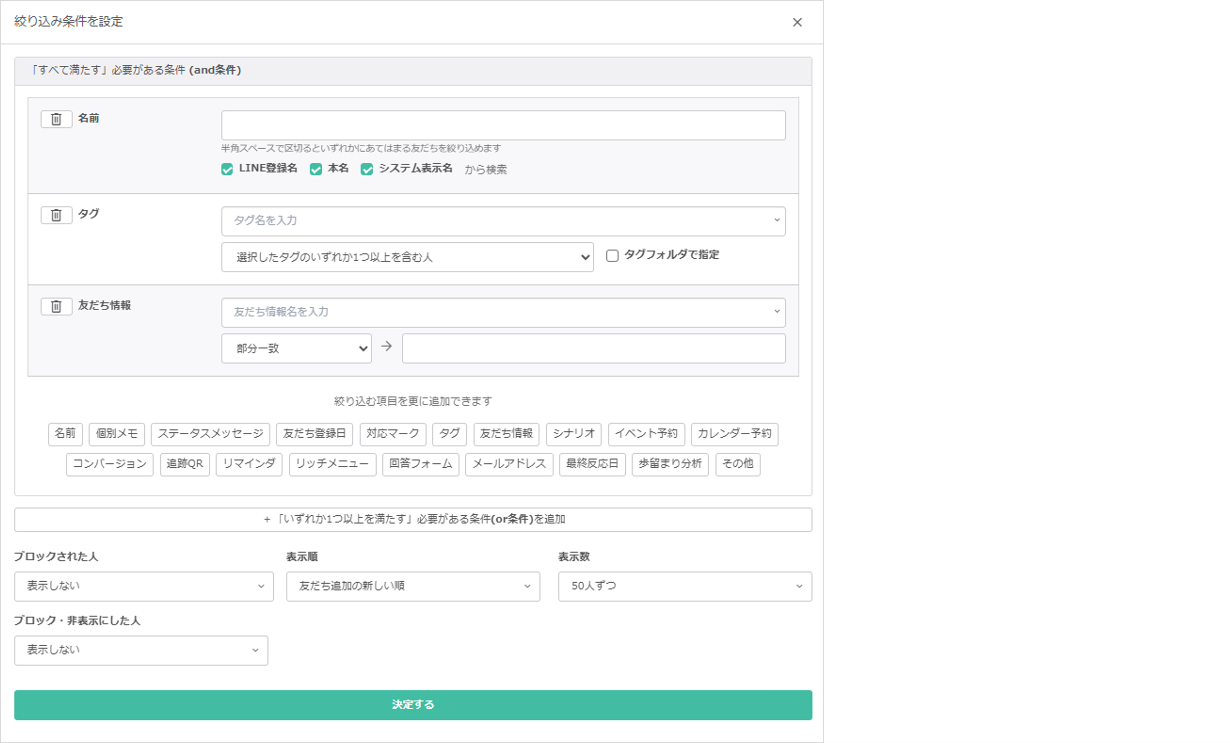Open the 部分一致 match type dropdown
Viewport: 1230px width, 743px height.
pyautogui.click(x=297, y=348)
